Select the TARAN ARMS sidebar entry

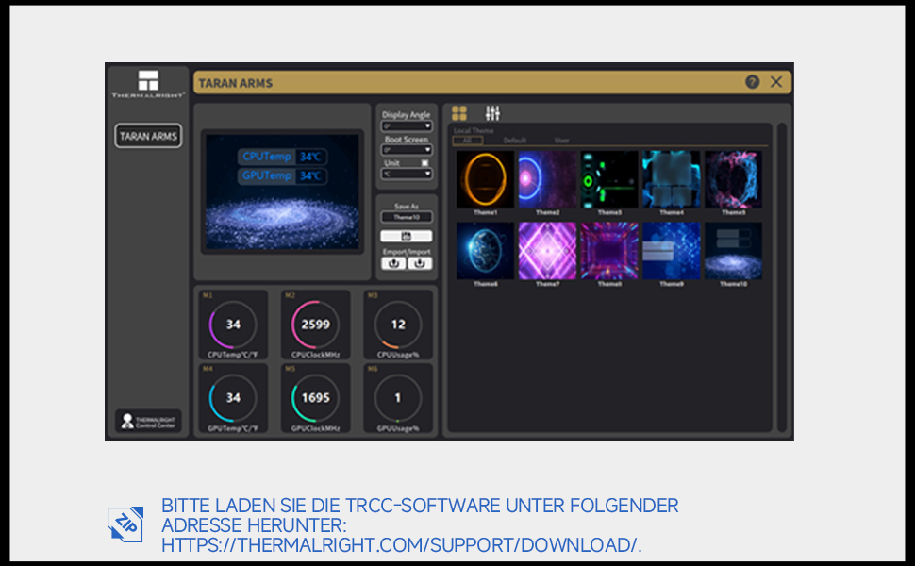(148, 136)
